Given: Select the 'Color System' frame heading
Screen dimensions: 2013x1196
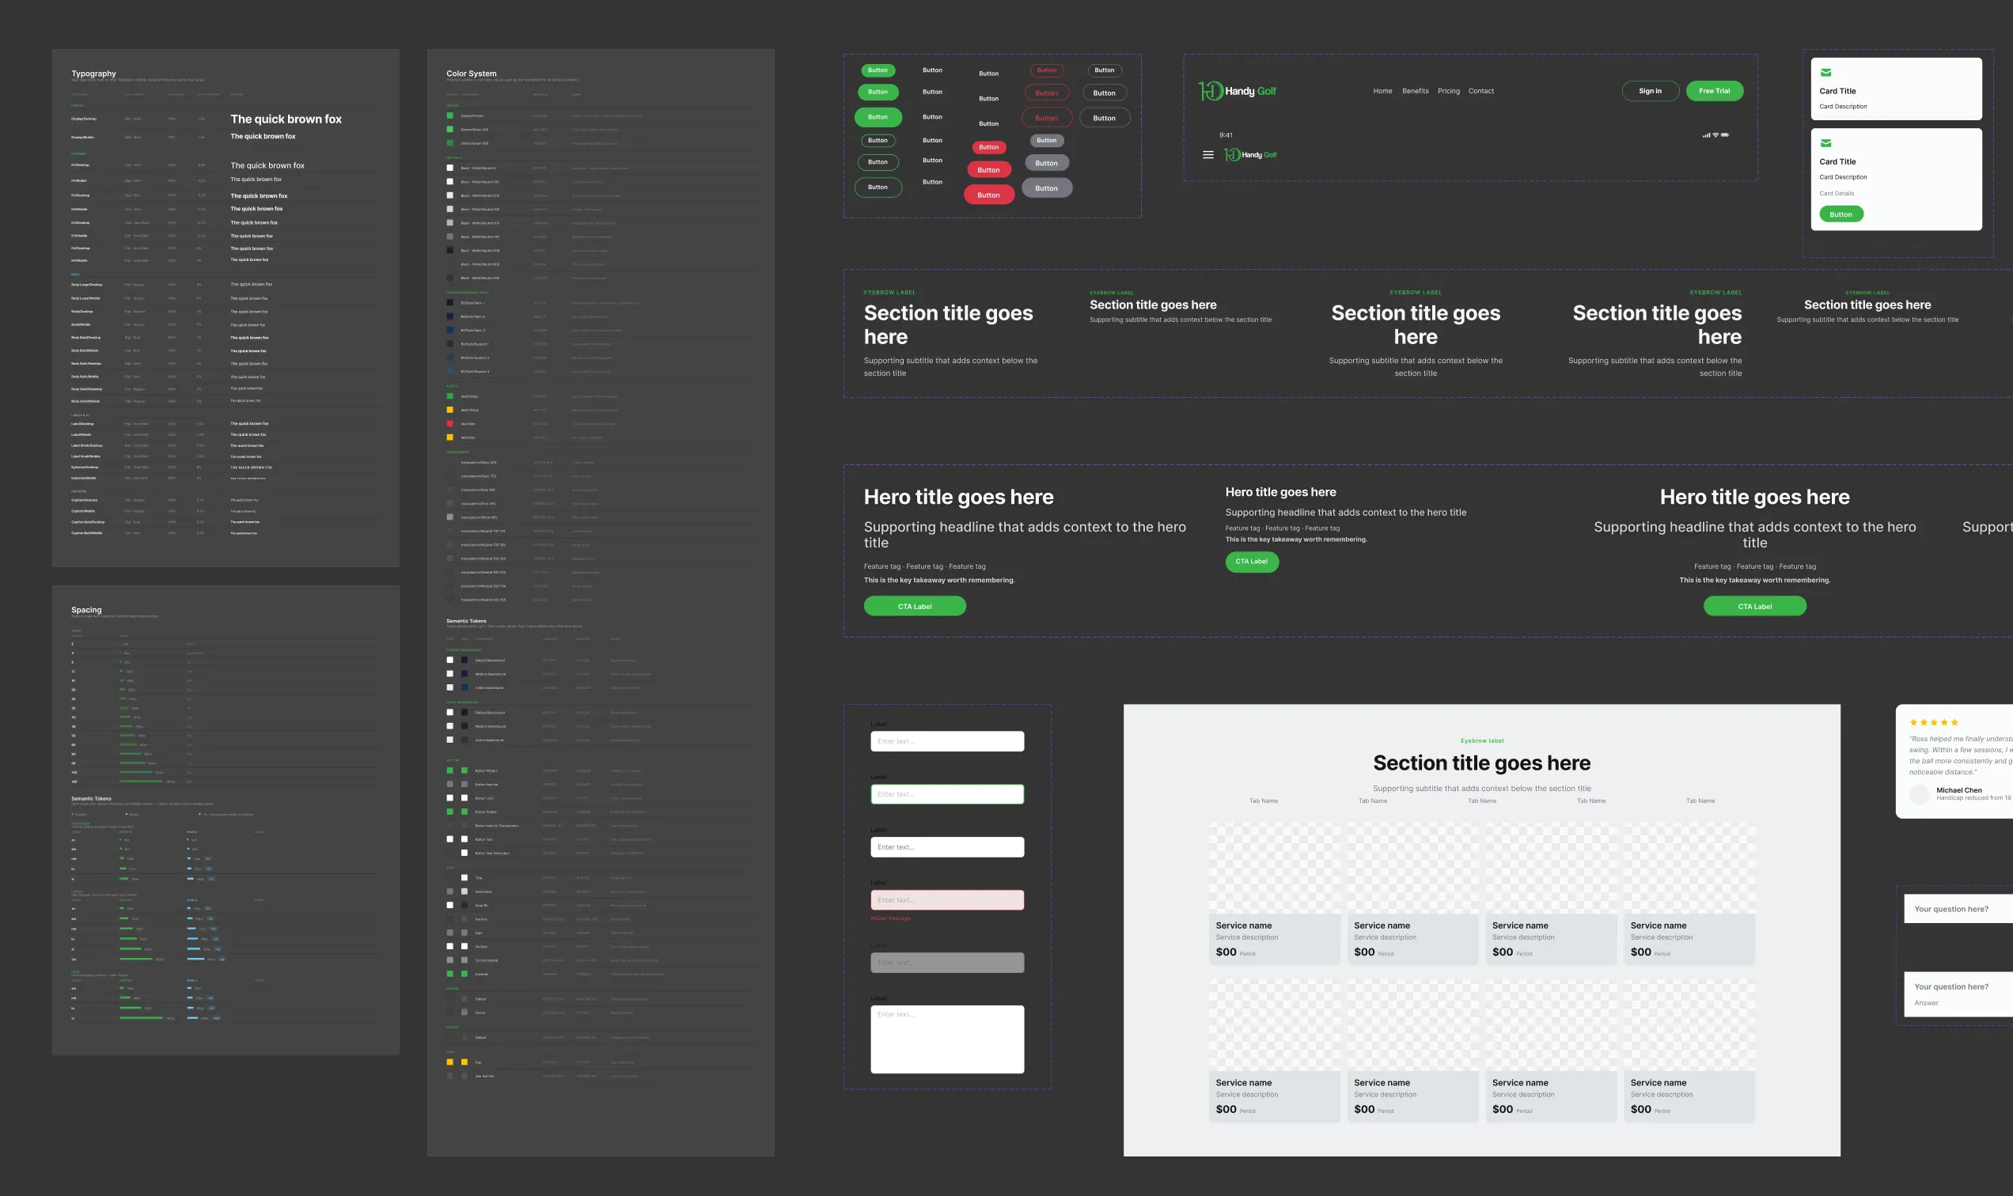Looking at the screenshot, I should [472, 74].
